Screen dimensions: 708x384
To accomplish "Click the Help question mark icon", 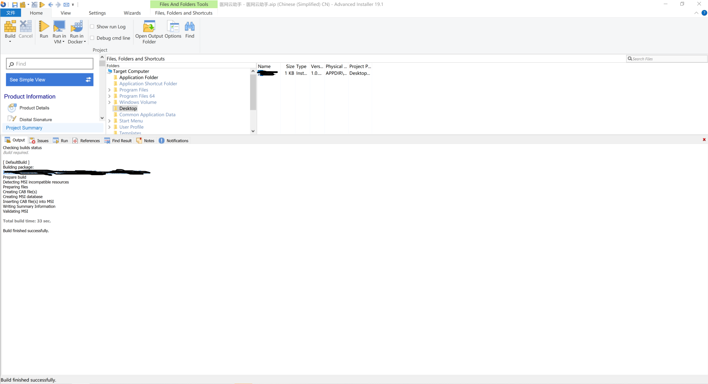I will pos(704,13).
